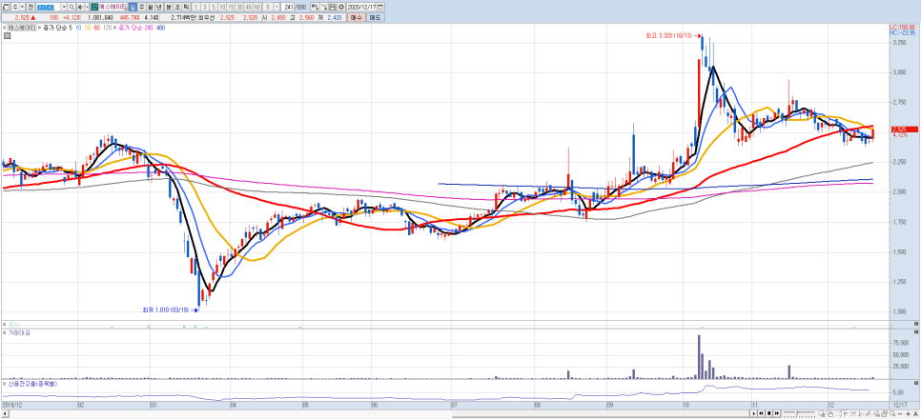Collapse the 공시 panel via right-side button
Image resolution: width=921 pixels, height=419 pixels.
(916, 324)
